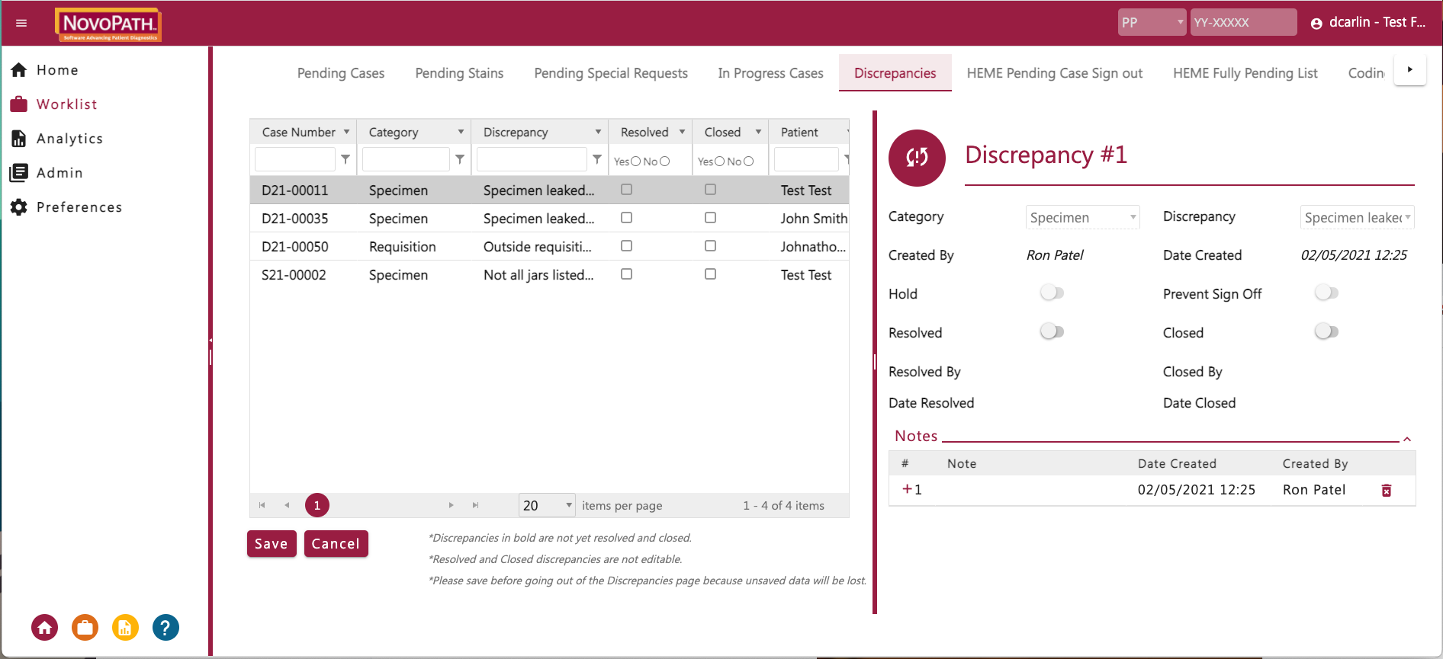
Task: Open the Analytics sidebar link
Action: tap(69, 139)
